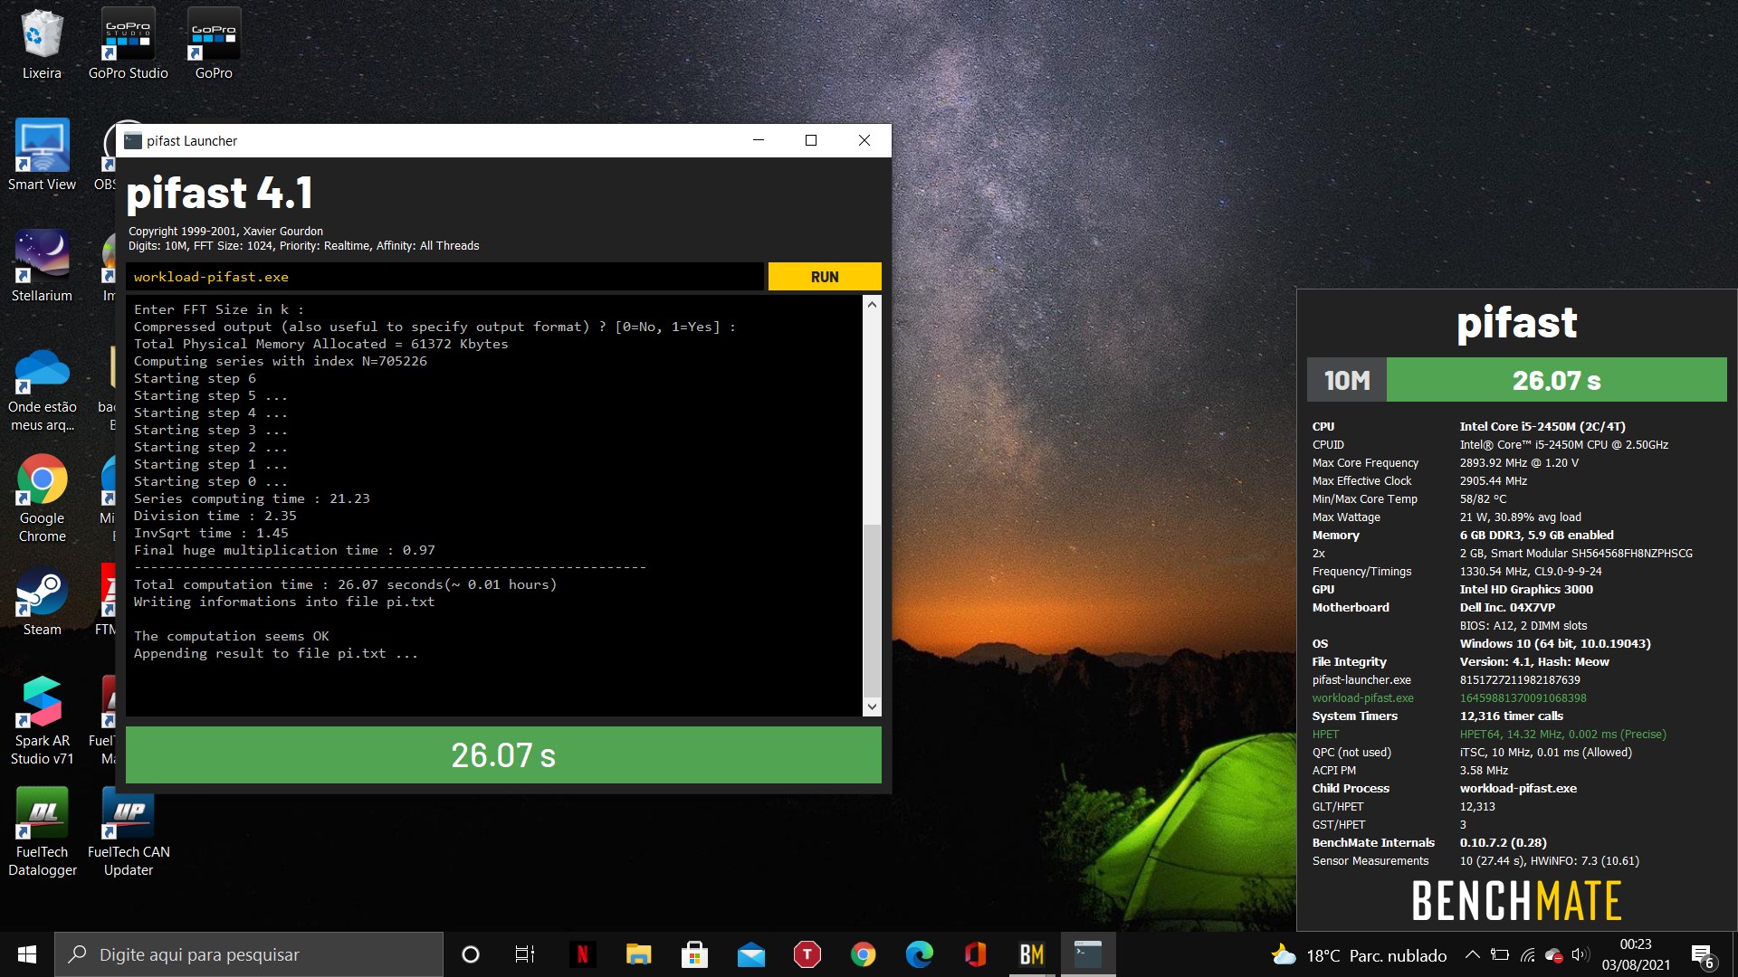Click '6 GB DDR3, 5.9 GB enabled' memory text
This screenshot has height=977, width=1738.
tap(1536, 535)
